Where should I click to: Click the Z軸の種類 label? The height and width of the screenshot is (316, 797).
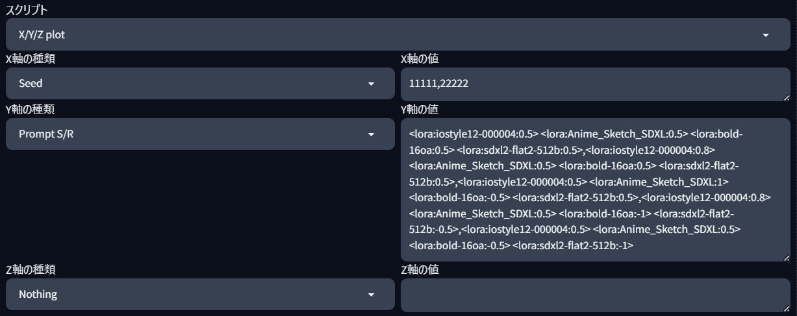point(30,269)
